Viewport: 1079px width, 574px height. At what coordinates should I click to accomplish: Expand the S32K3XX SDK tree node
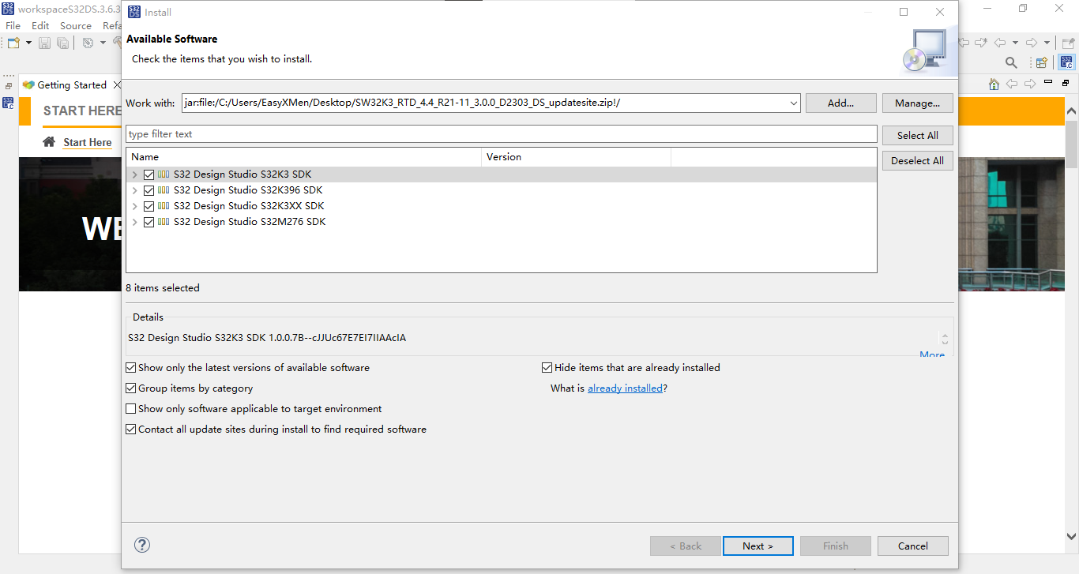tap(135, 206)
